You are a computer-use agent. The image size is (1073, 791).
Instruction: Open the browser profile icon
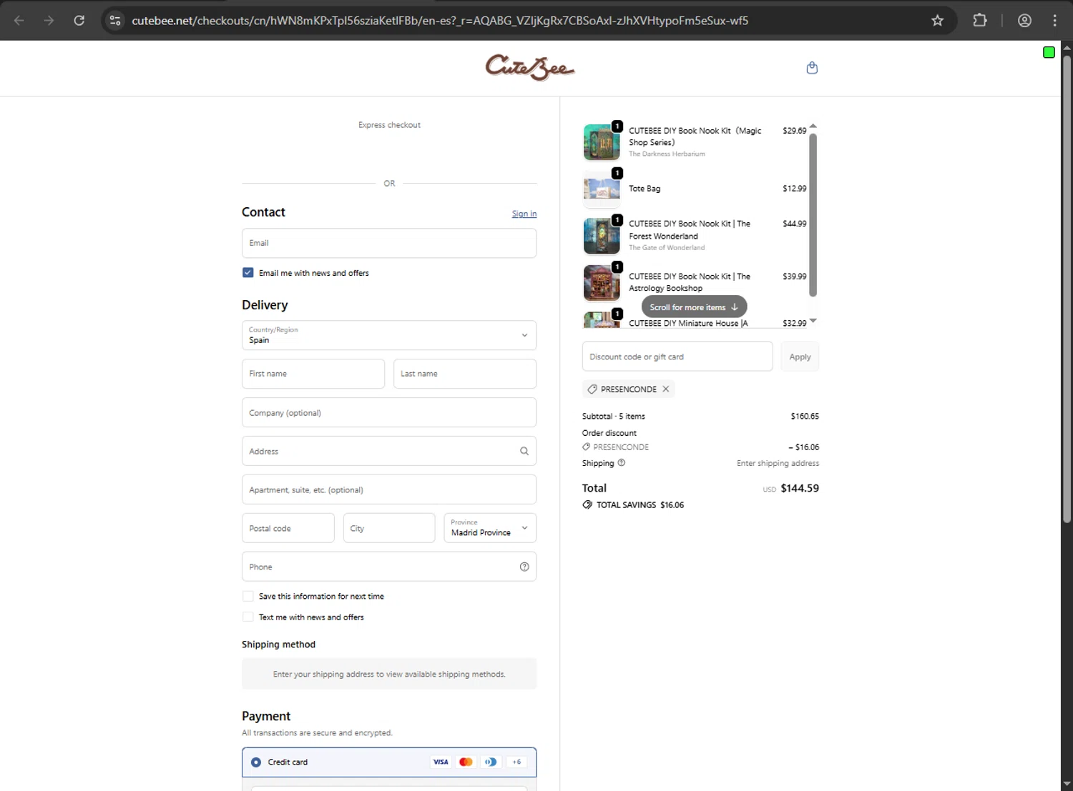(1024, 21)
